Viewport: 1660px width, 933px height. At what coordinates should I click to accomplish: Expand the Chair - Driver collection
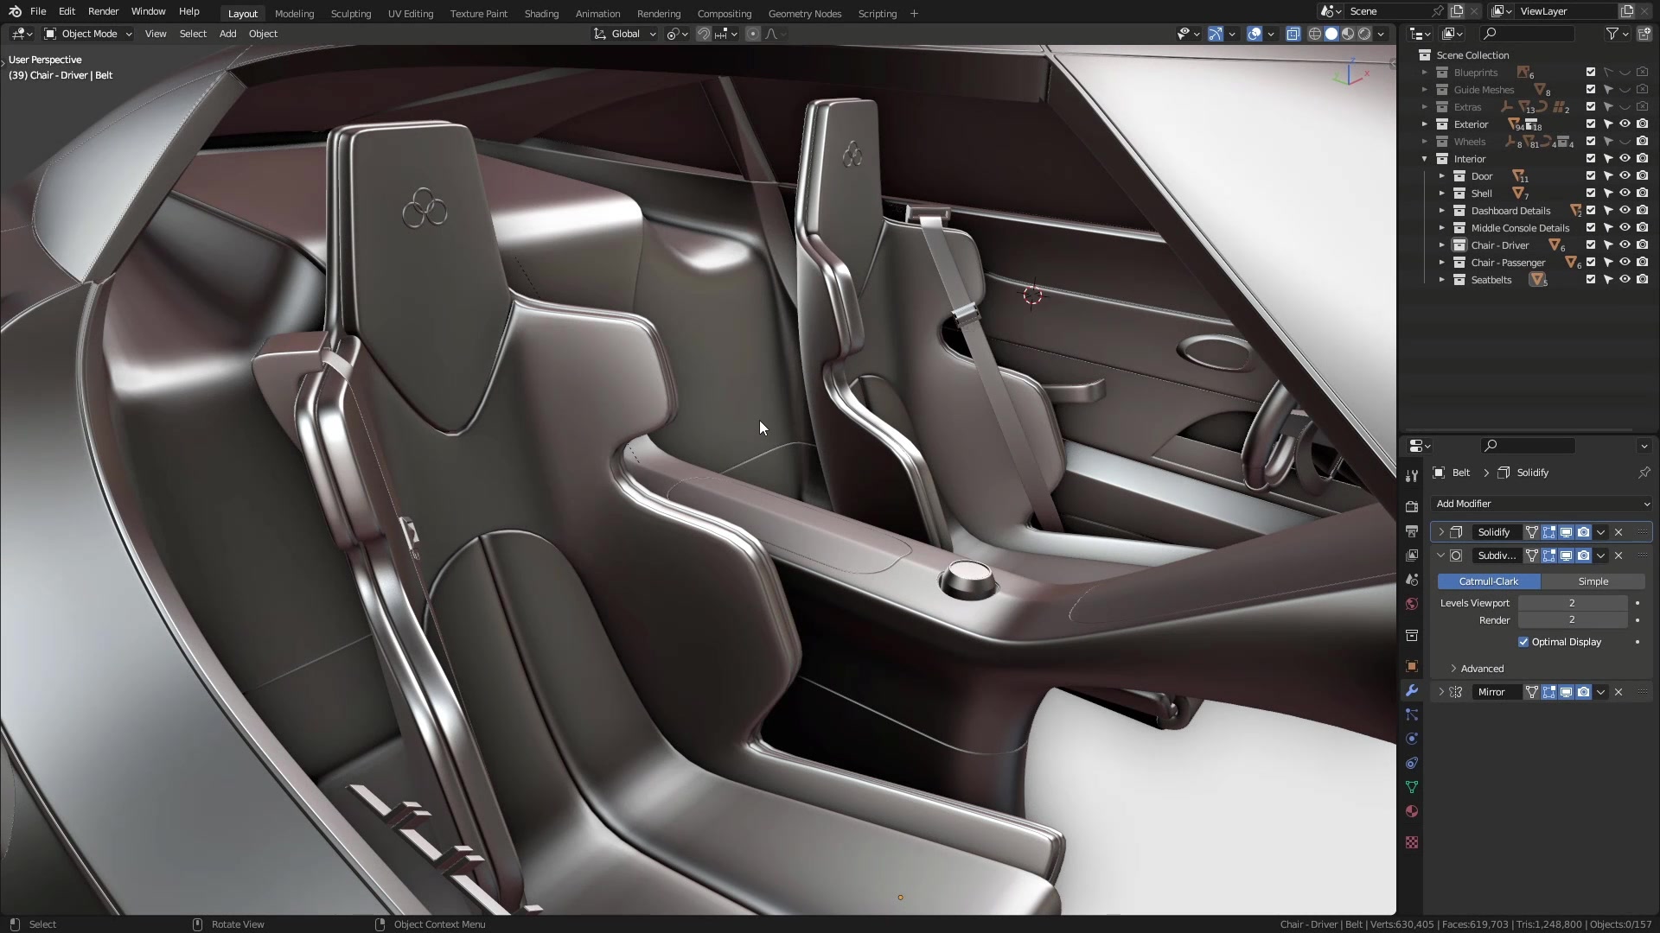(1442, 245)
